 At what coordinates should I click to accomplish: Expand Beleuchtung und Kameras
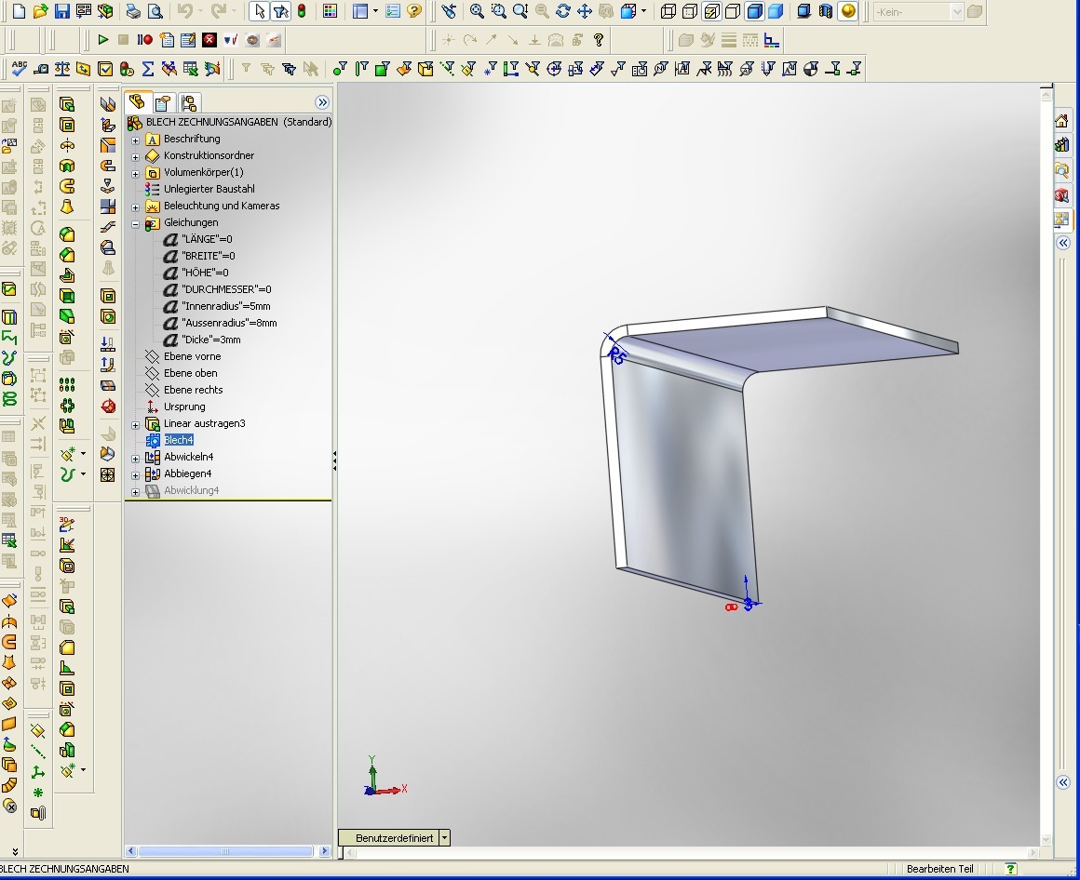click(x=136, y=207)
